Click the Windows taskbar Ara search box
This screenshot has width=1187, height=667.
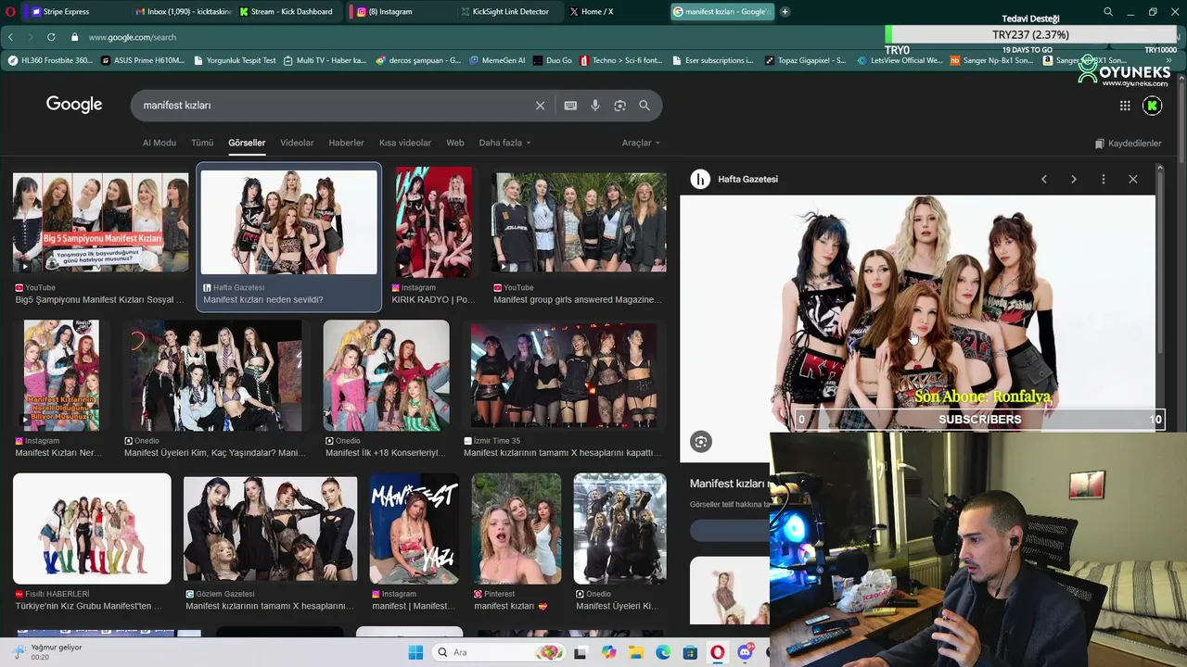tap(499, 652)
